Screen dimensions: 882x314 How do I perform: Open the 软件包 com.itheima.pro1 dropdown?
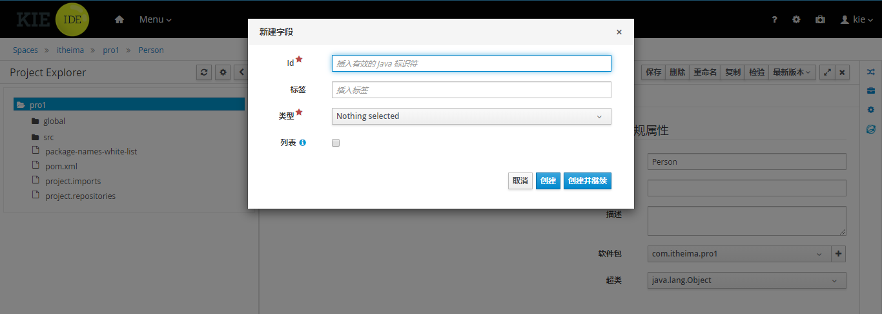tap(739, 254)
